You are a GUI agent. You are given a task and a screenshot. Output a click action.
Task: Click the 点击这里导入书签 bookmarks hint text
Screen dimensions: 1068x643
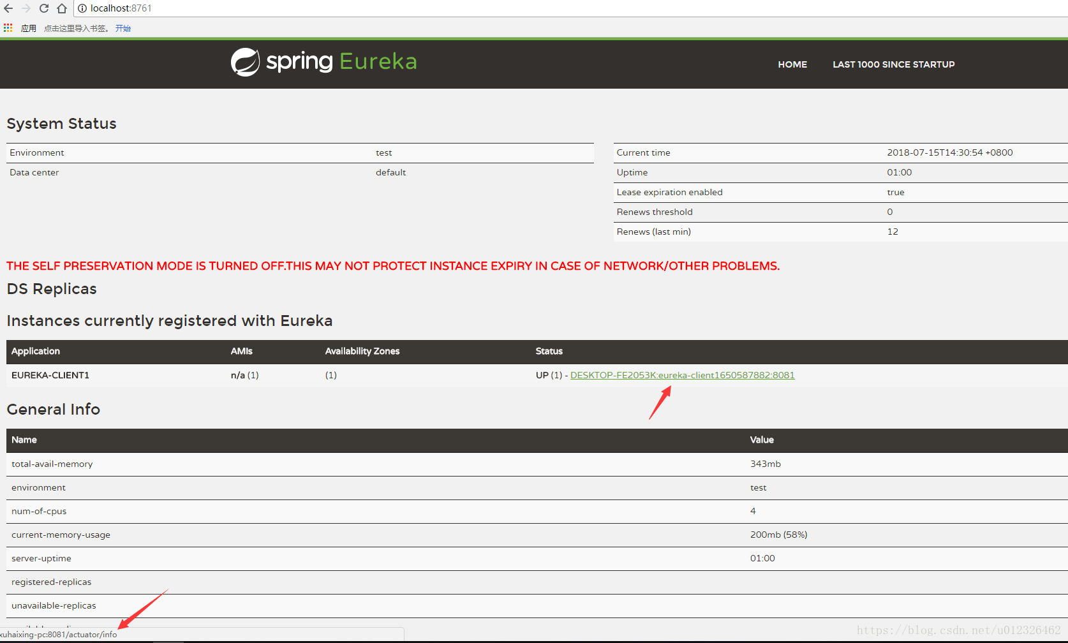point(75,28)
